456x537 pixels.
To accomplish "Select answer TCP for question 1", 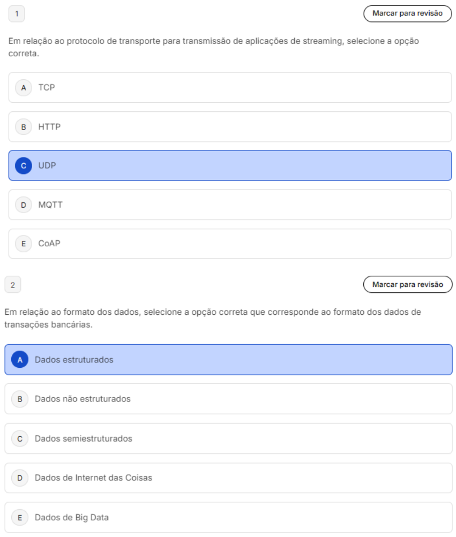I will [x=230, y=87].
